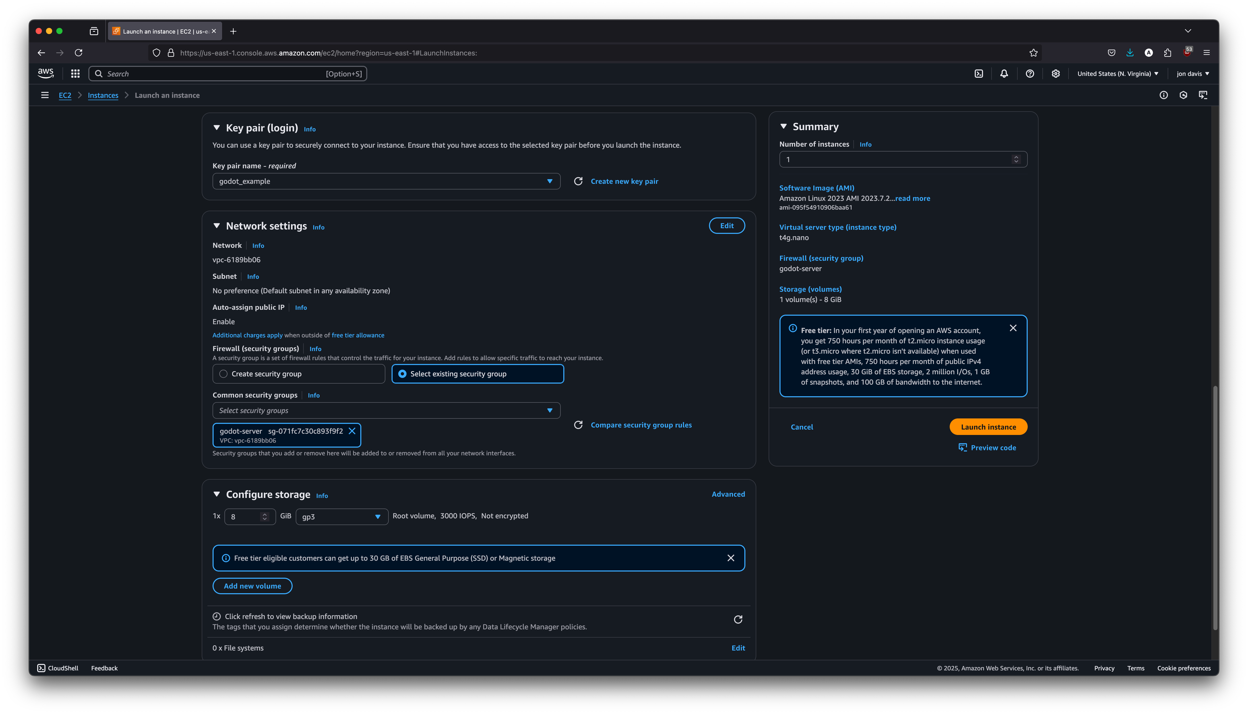Collapse the Key pair (login) section

[x=216, y=128]
